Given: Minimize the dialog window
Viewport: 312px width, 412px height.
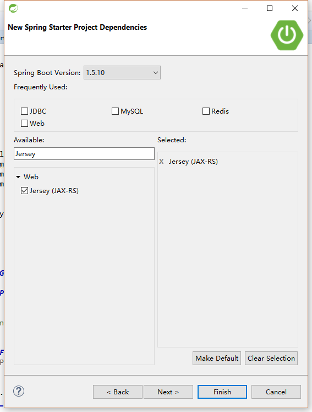Looking at the screenshot, I should click(x=245, y=8).
